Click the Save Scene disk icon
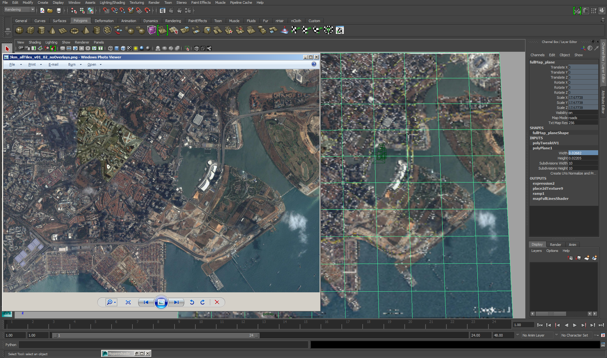Image resolution: width=607 pixels, height=358 pixels. [x=59, y=11]
